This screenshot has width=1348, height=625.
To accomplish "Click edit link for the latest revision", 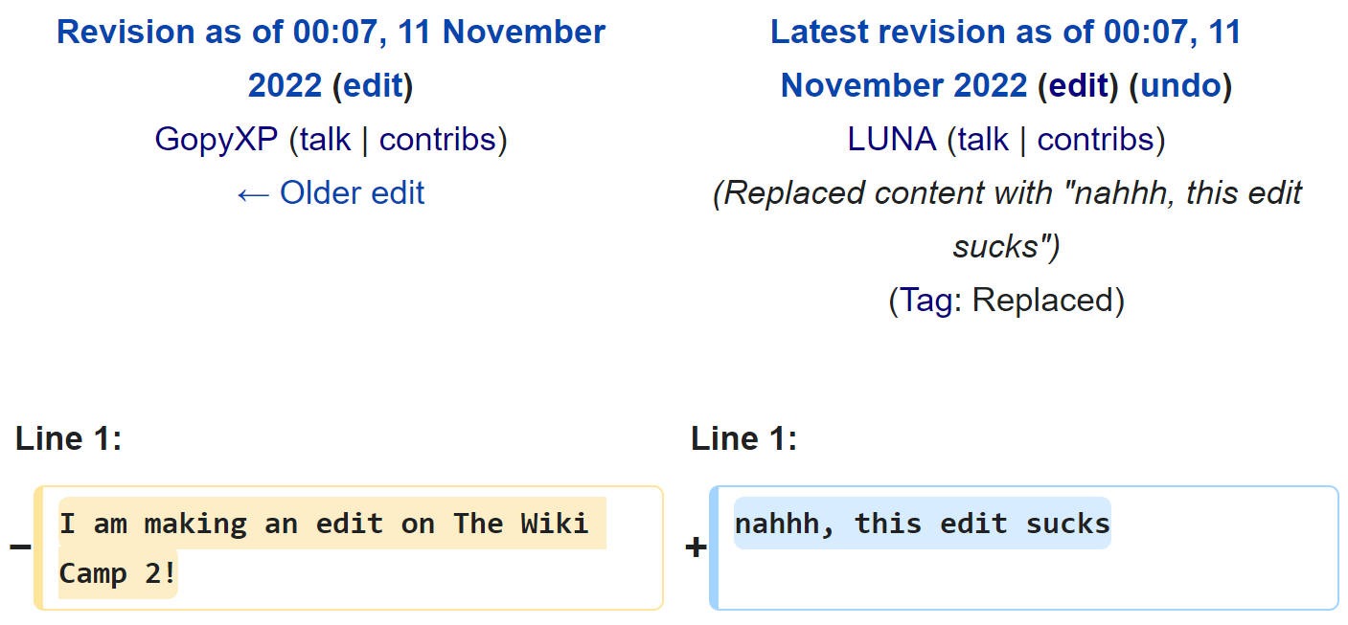I will point(1079,86).
